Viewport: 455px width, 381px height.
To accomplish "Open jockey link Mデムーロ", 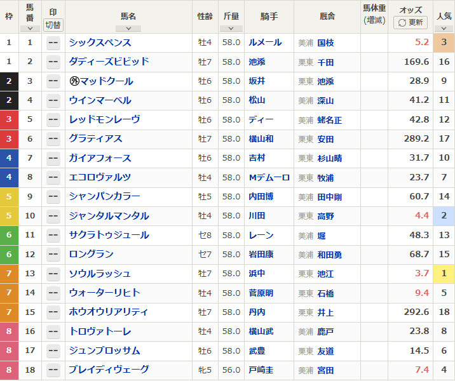I will point(269,177).
